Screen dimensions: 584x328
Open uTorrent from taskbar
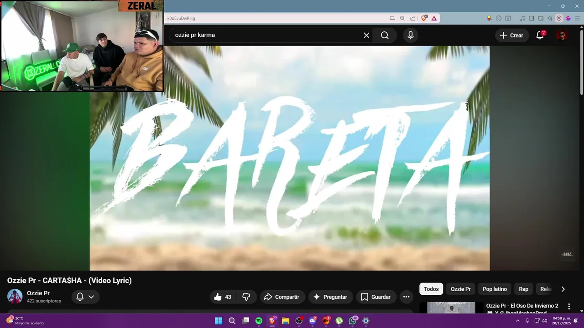click(339, 321)
